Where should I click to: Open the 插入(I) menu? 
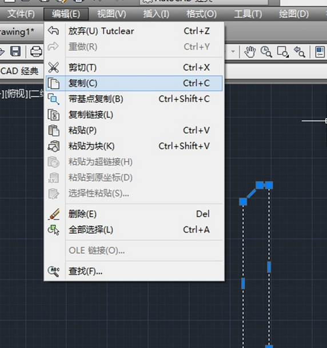[x=156, y=14]
